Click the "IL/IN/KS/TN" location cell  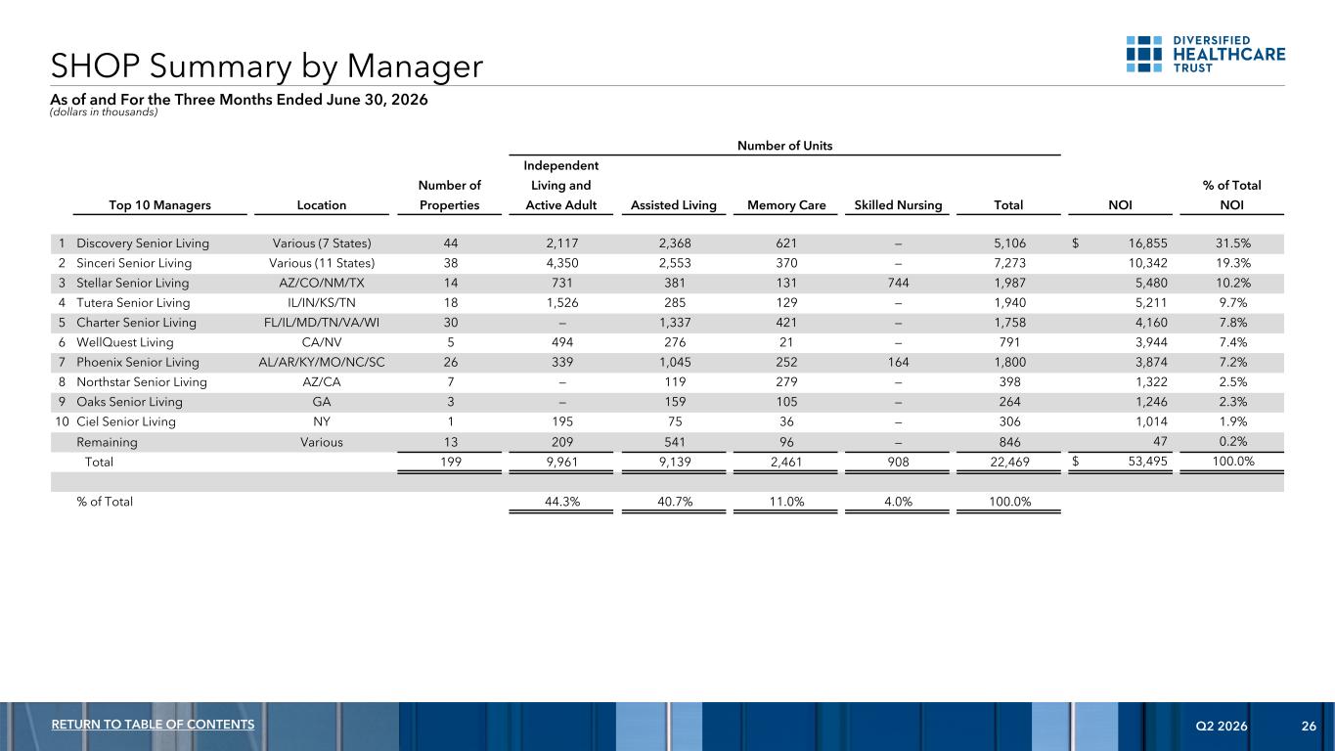[x=323, y=301]
